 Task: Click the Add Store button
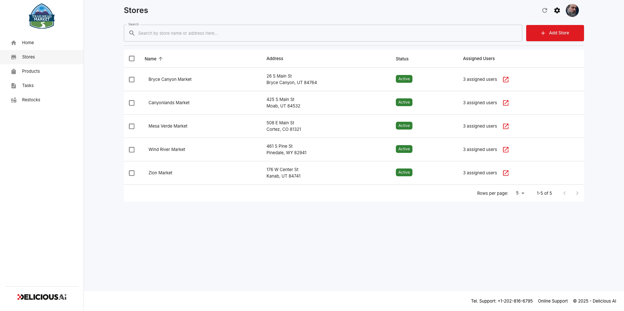pyautogui.click(x=555, y=33)
